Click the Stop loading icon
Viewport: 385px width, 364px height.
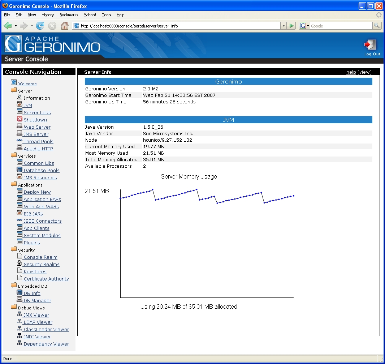point(52,26)
